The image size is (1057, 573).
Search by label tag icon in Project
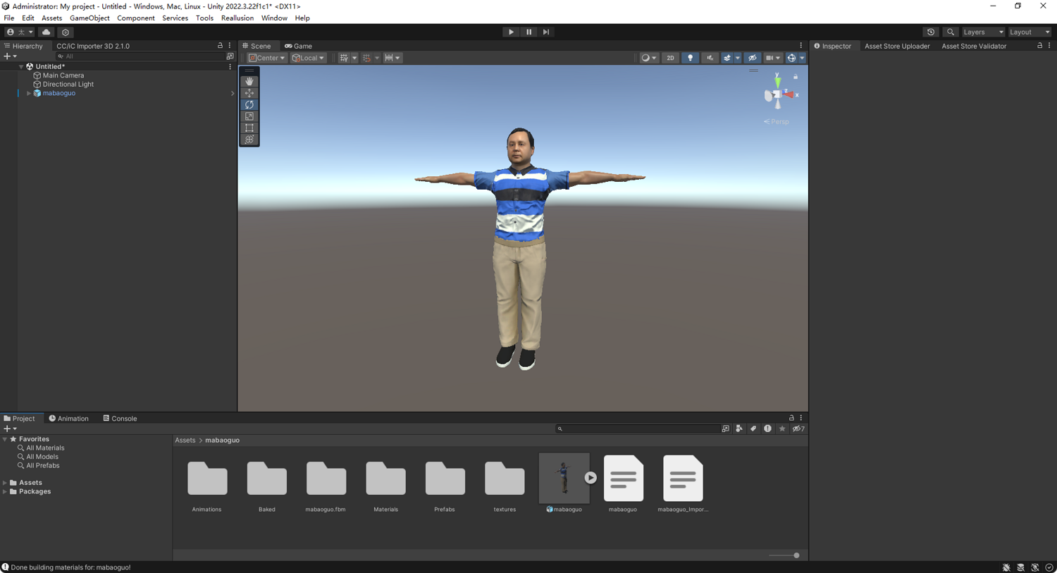pos(753,429)
